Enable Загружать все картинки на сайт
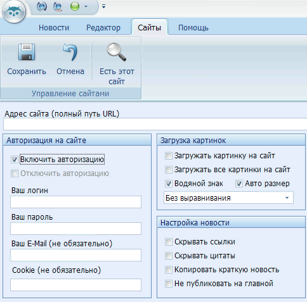The height and width of the screenshot is (302, 307). tap(169, 170)
